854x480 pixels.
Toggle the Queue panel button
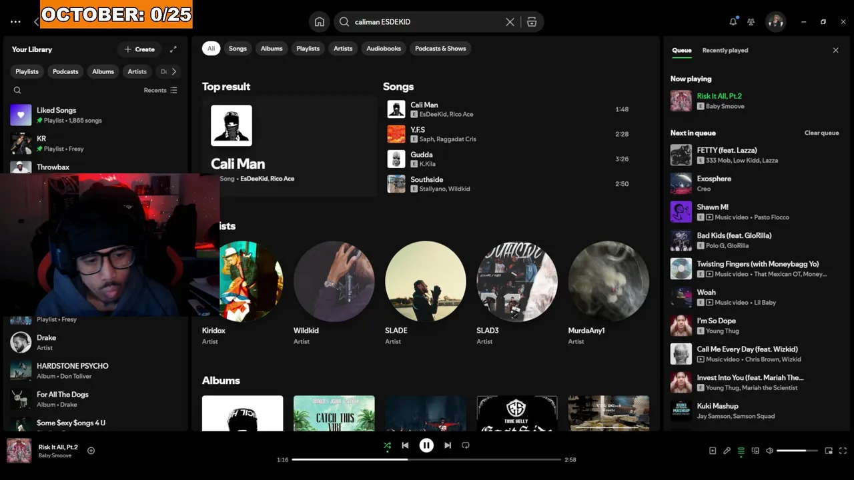(741, 451)
